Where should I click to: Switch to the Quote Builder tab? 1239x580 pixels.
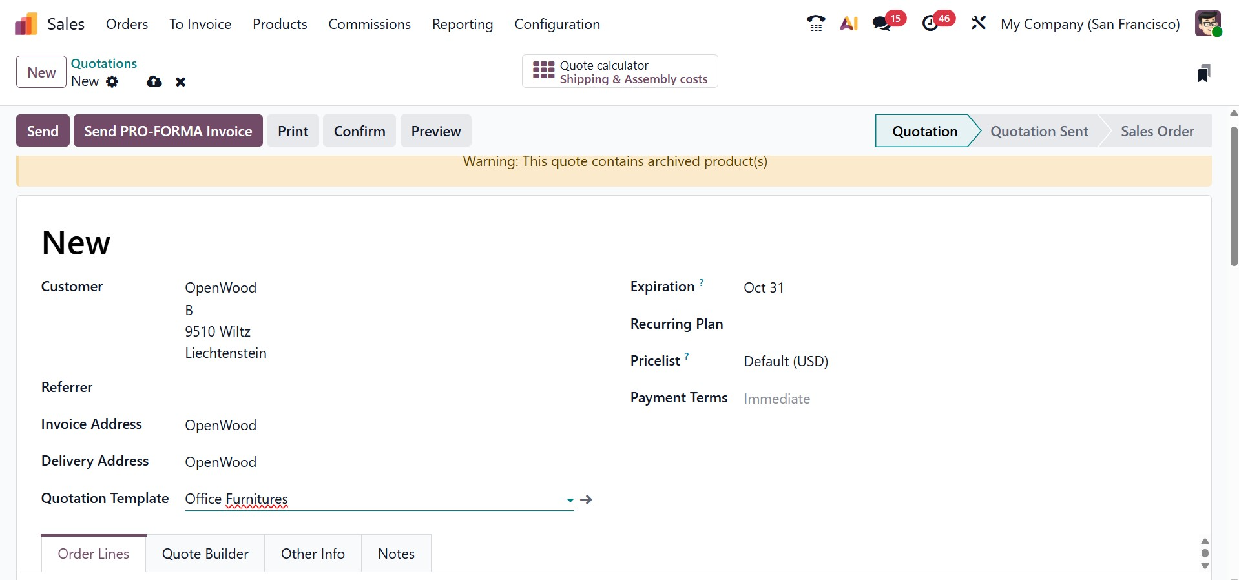[x=205, y=554]
